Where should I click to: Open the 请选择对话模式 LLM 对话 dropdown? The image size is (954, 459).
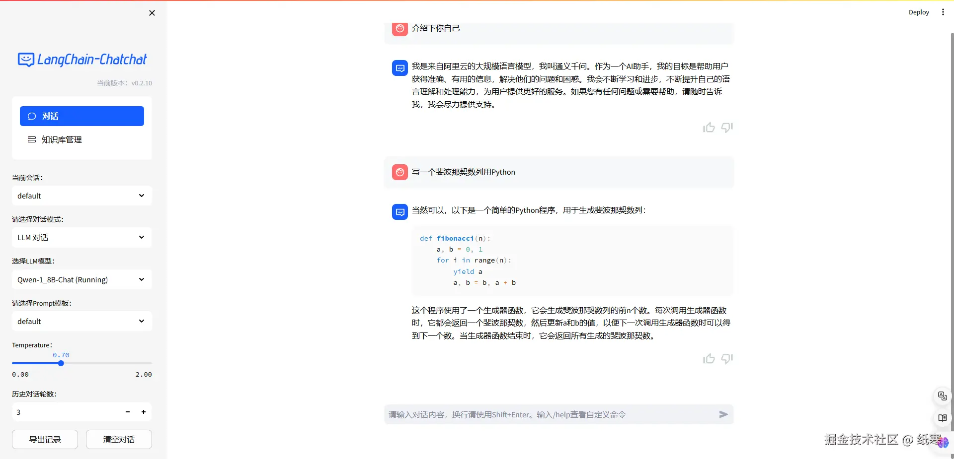pyautogui.click(x=82, y=238)
